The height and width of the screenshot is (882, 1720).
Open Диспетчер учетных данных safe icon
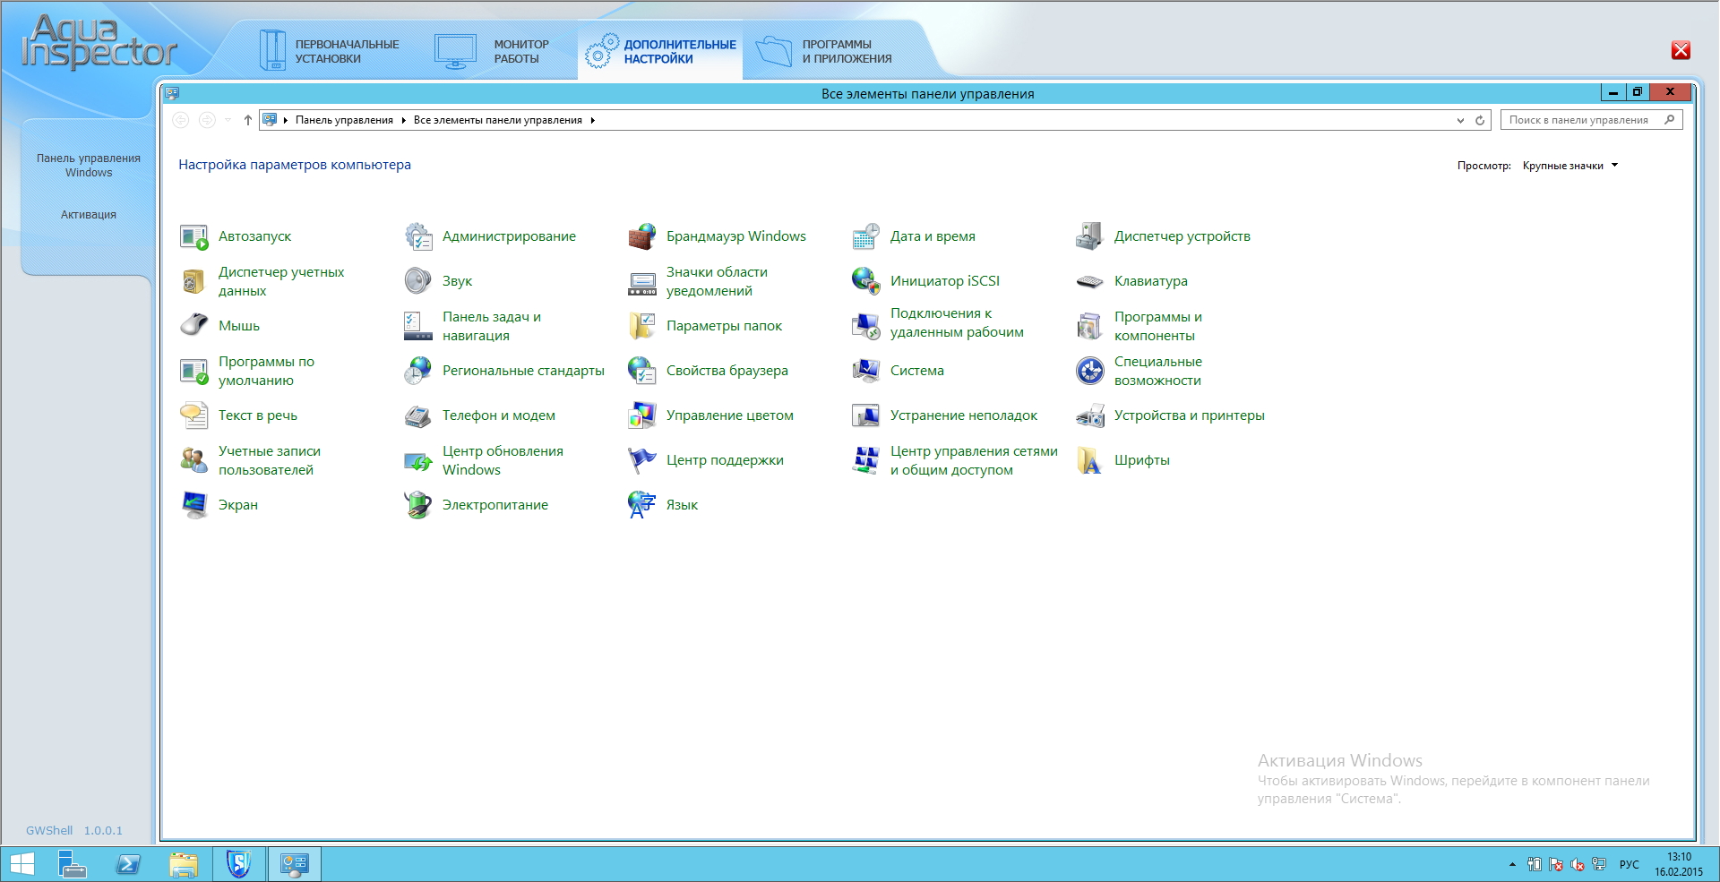coord(193,281)
